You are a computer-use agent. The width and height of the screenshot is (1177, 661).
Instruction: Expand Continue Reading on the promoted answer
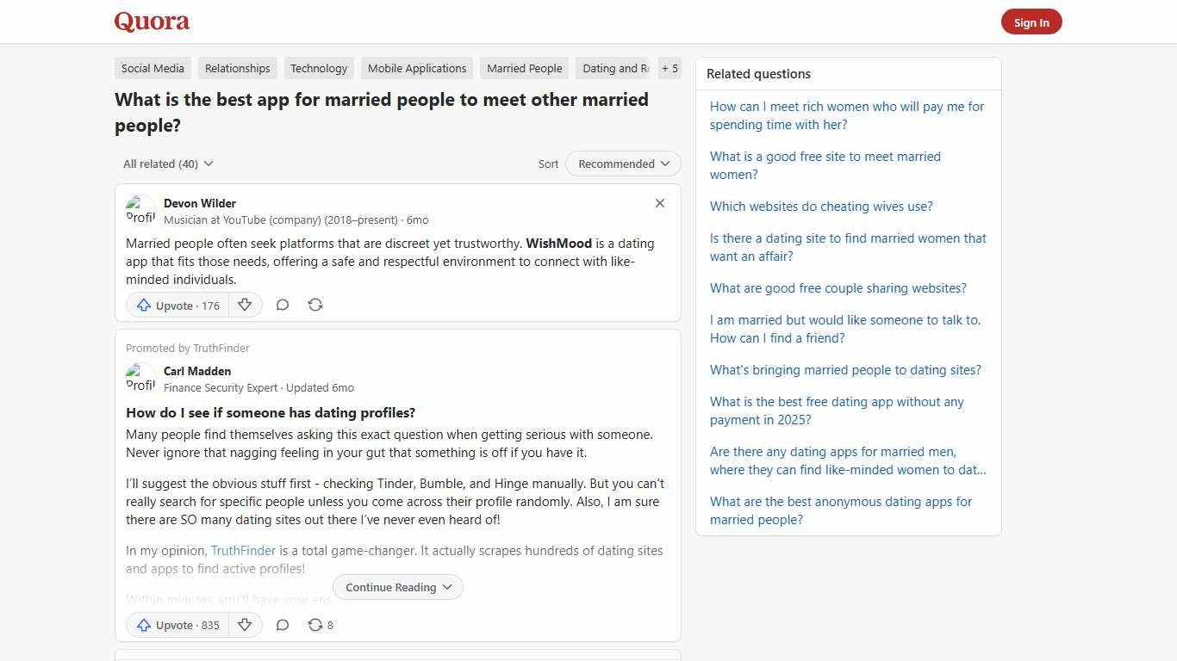pos(397,587)
